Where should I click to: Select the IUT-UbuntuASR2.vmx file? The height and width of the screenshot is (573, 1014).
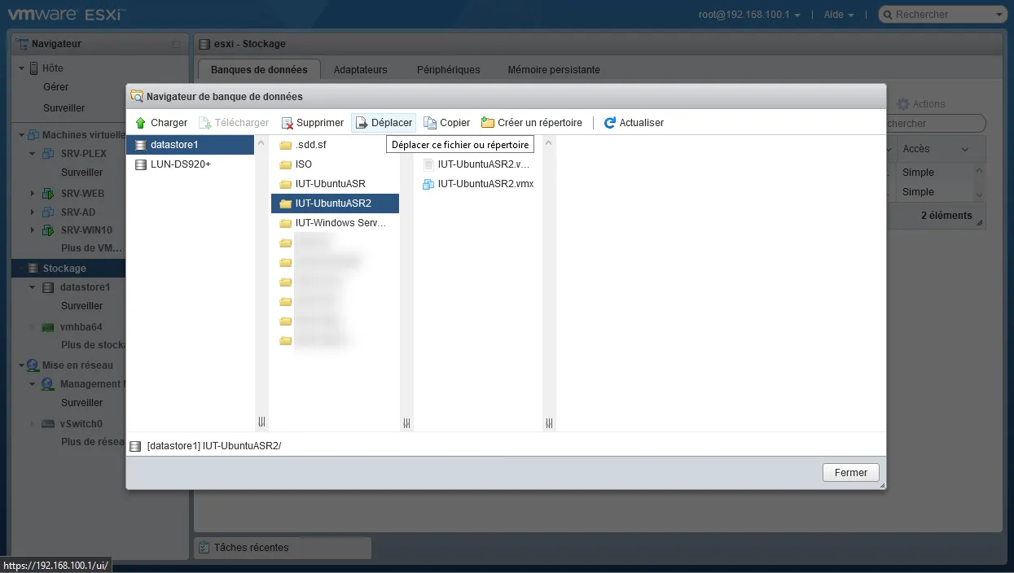[x=485, y=184]
